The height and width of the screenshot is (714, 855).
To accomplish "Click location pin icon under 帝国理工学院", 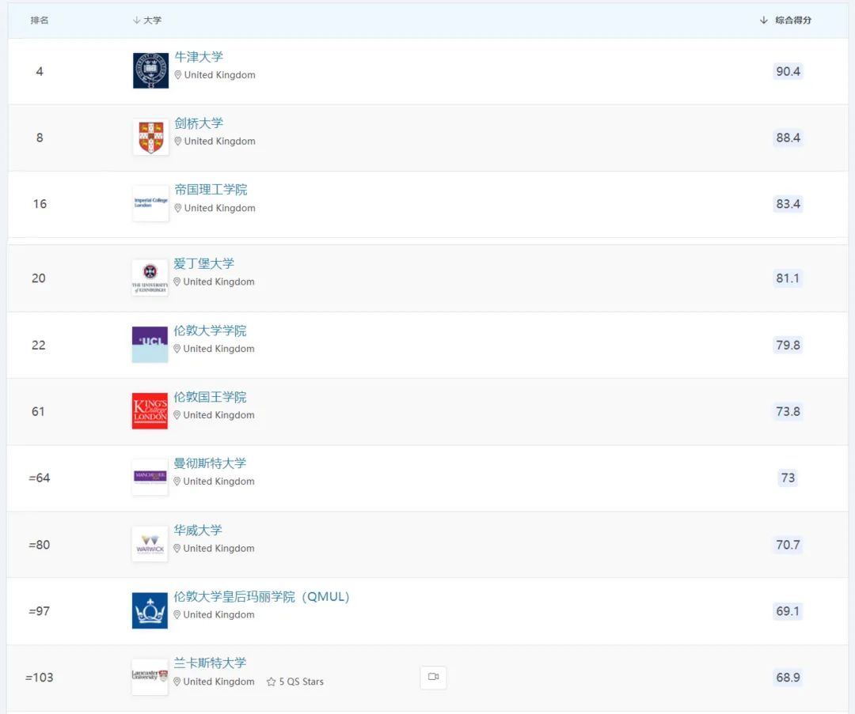I will (x=178, y=208).
